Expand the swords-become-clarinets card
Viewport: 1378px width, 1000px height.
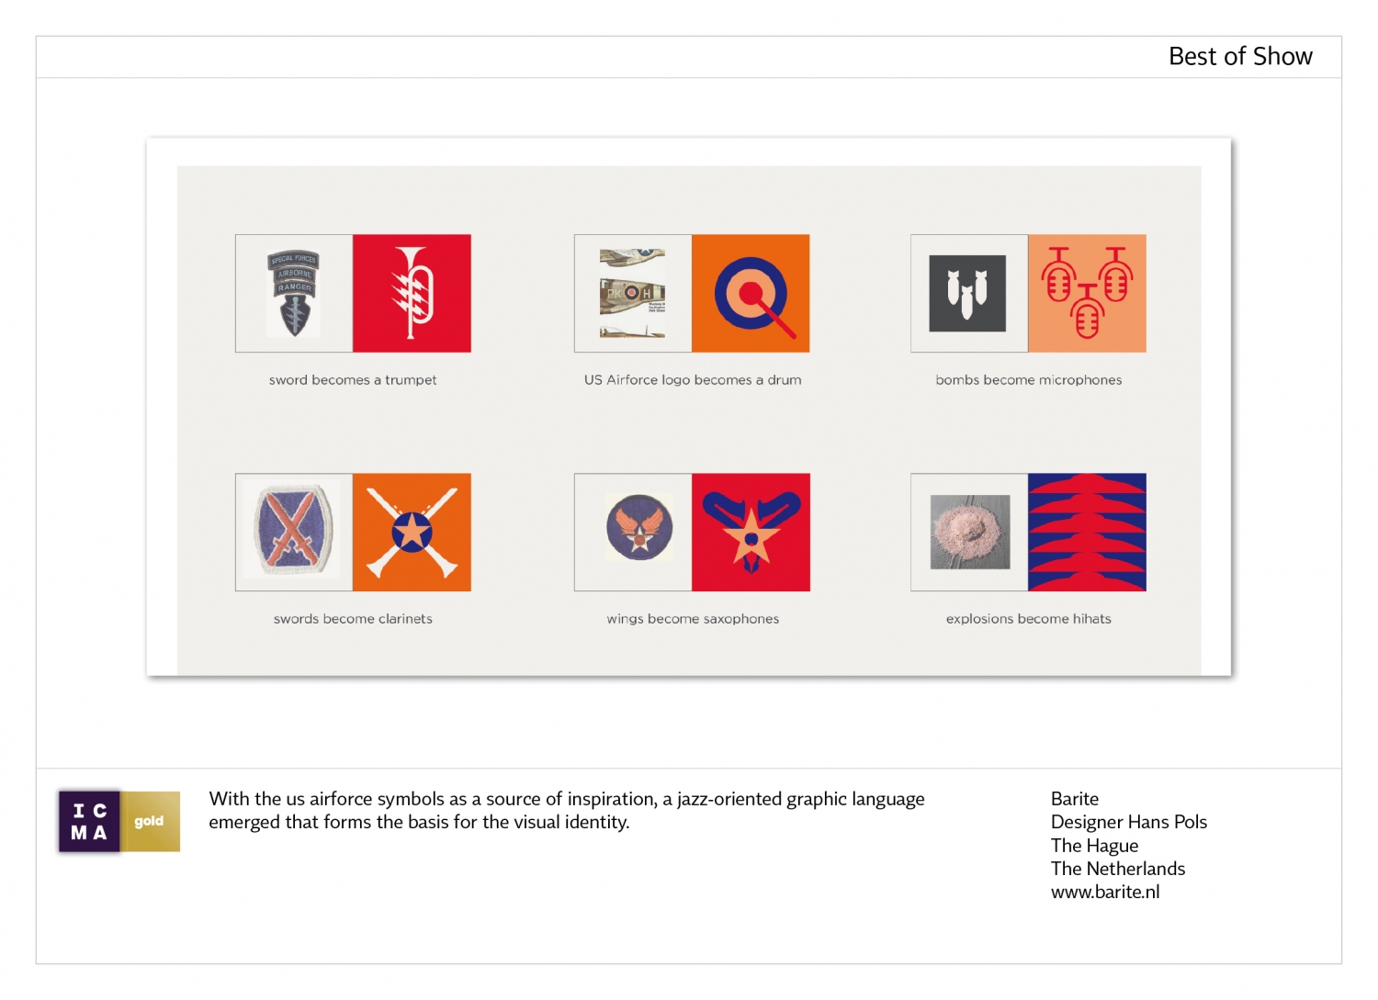pyautogui.click(x=353, y=533)
